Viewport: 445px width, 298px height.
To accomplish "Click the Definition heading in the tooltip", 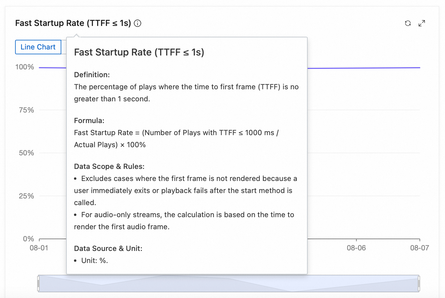I will click(x=92, y=75).
